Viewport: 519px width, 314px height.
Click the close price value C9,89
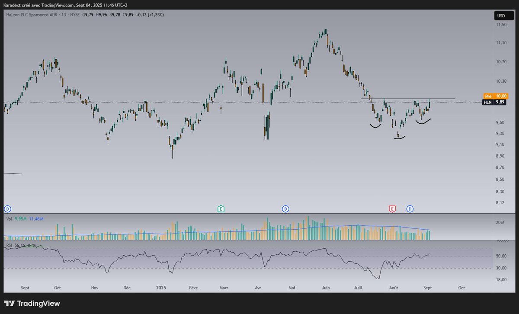pos(128,15)
